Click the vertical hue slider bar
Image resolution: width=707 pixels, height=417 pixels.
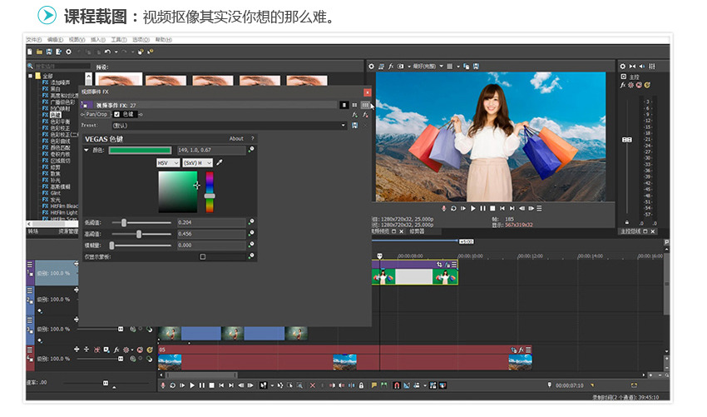coord(210,191)
